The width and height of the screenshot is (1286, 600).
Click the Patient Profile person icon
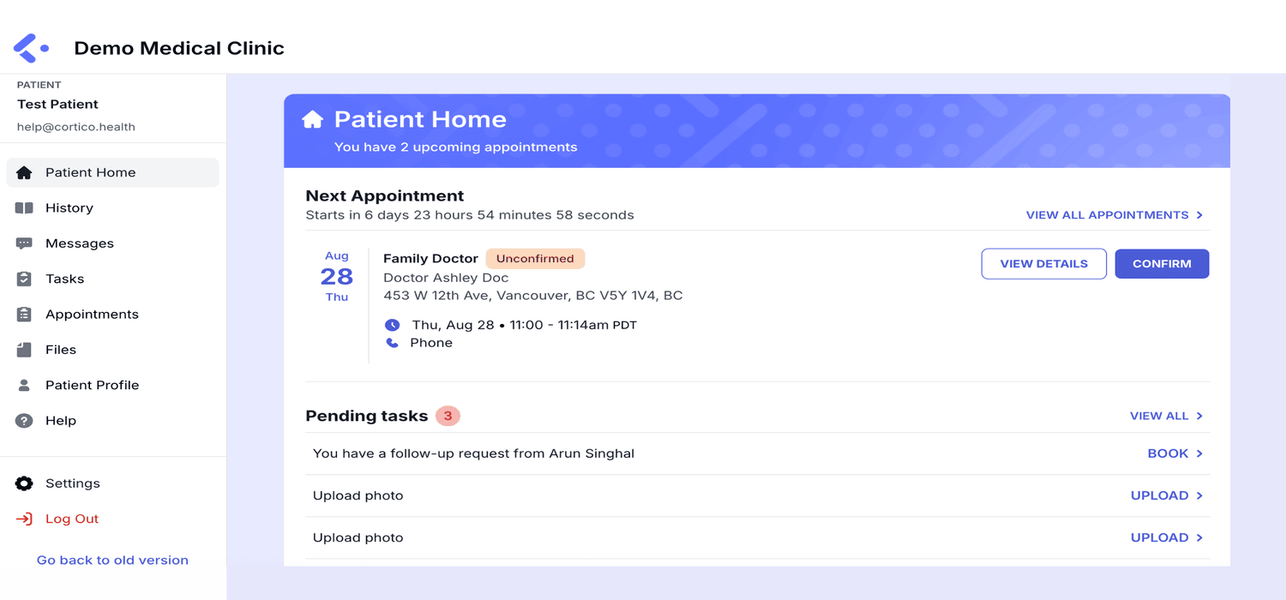[x=24, y=386]
